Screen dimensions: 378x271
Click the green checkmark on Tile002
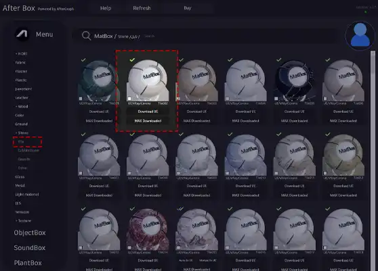click(132, 59)
